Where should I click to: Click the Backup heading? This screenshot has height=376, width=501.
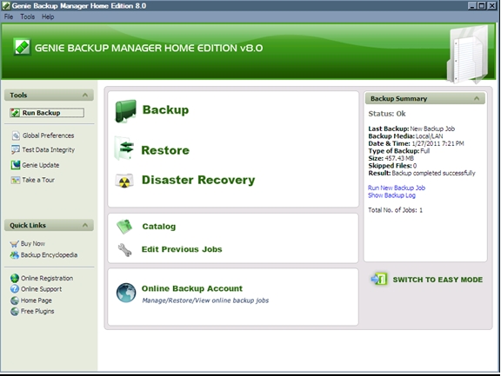pyautogui.click(x=165, y=109)
